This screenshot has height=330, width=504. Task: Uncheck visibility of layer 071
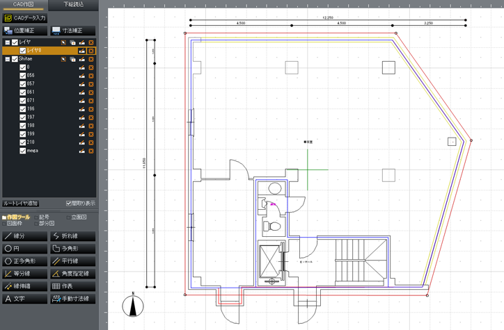pyautogui.click(x=23, y=101)
